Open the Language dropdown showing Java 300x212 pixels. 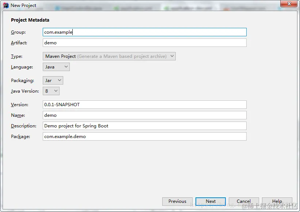(56, 67)
